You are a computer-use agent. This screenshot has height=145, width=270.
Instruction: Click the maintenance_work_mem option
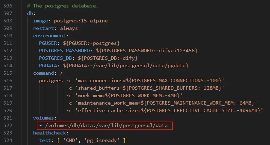[166, 103]
